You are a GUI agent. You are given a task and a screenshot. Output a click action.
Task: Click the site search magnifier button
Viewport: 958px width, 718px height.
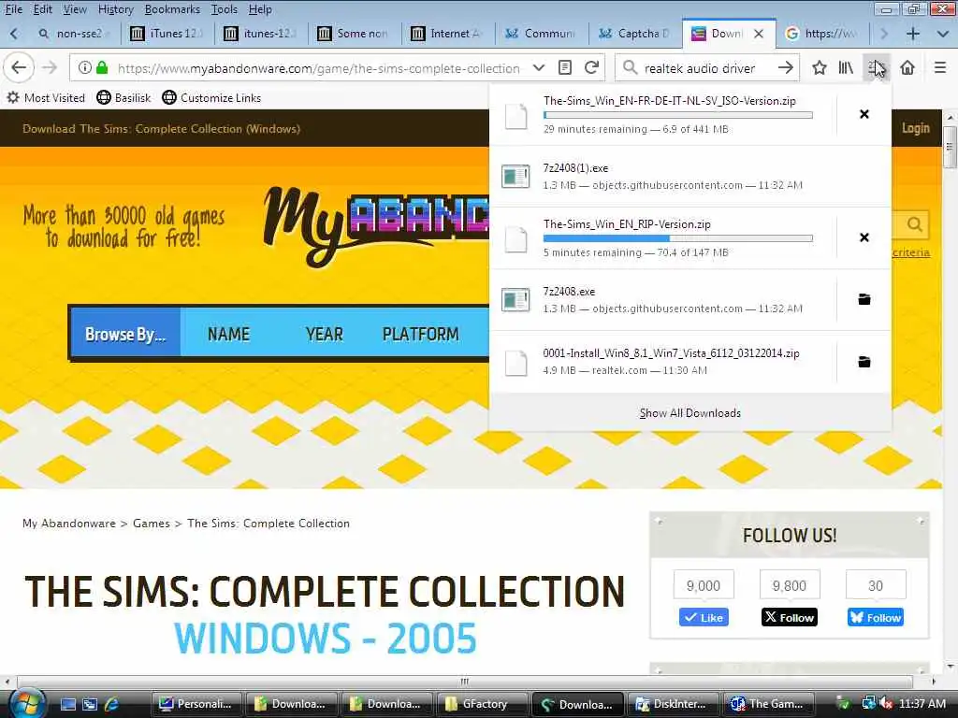tap(914, 224)
